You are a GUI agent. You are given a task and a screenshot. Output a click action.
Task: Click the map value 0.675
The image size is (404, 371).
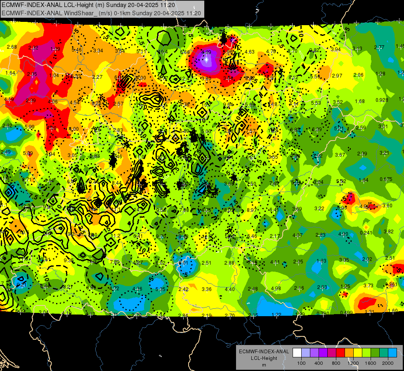(x=386, y=179)
